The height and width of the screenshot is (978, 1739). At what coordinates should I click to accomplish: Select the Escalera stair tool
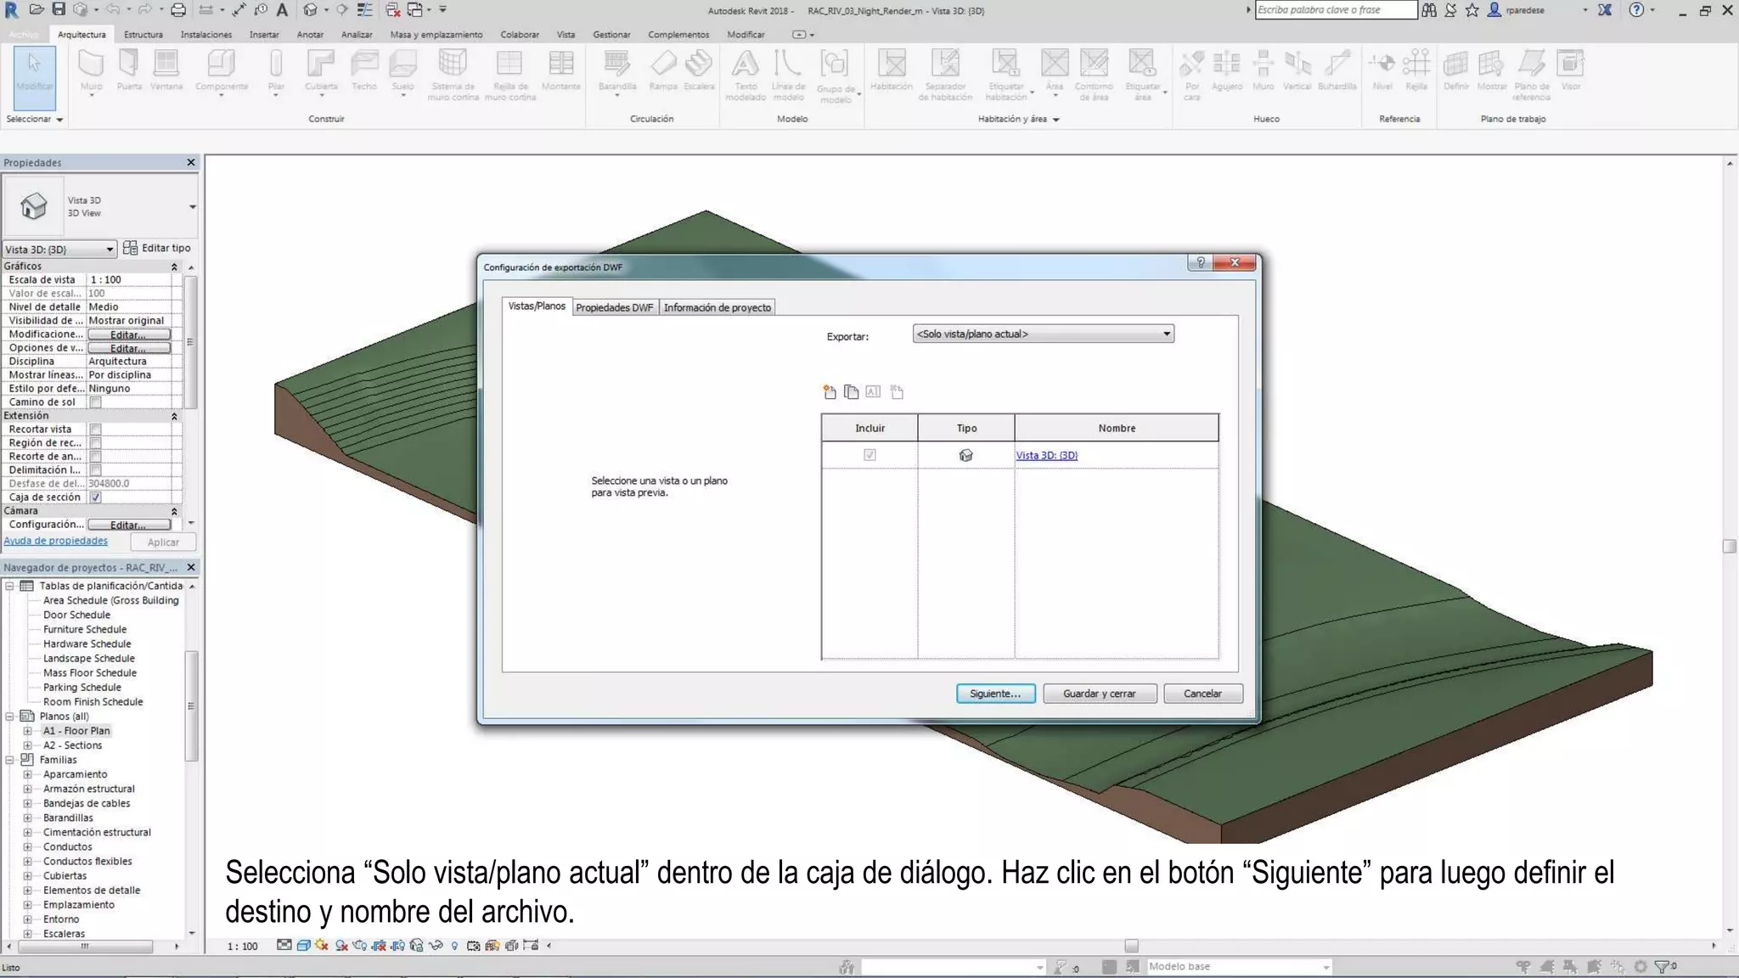(x=699, y=70)
